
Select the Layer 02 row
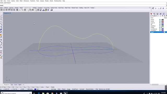point(159,23)
